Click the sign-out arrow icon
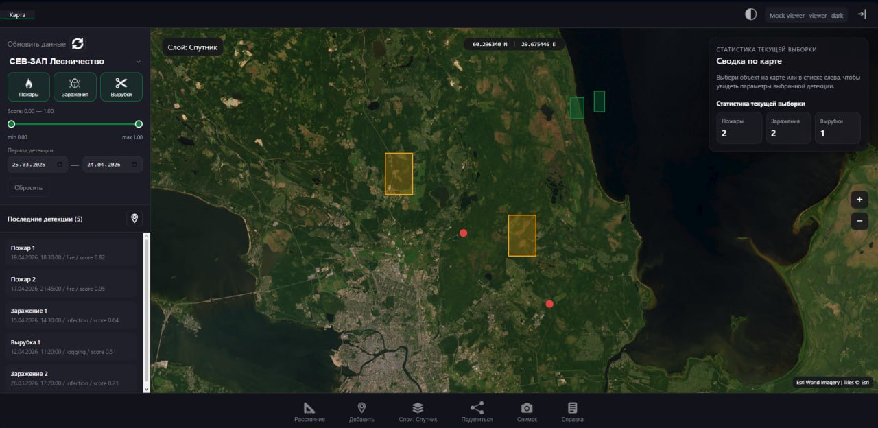878x428 pixels. (862, 14)
